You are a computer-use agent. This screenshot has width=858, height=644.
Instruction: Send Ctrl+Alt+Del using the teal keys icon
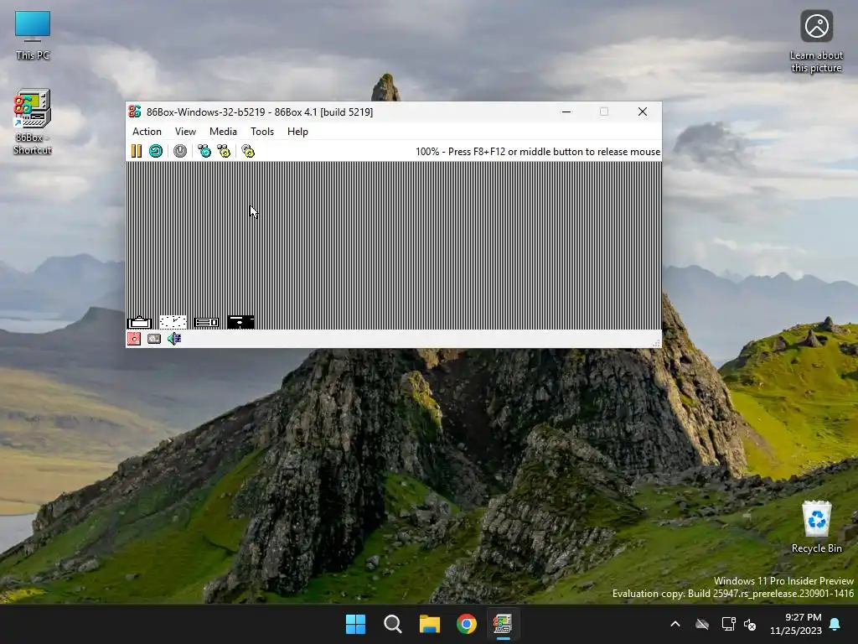click(204, 151)
